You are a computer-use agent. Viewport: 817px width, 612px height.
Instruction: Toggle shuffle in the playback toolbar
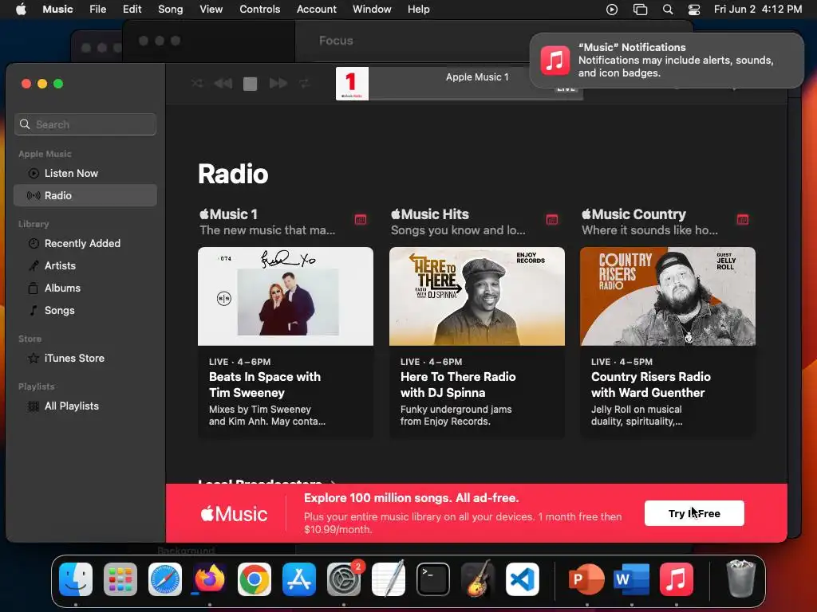coord(197,83)
